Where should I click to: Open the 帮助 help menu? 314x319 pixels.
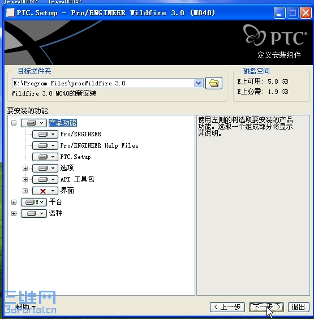click(x=26, y=307)
